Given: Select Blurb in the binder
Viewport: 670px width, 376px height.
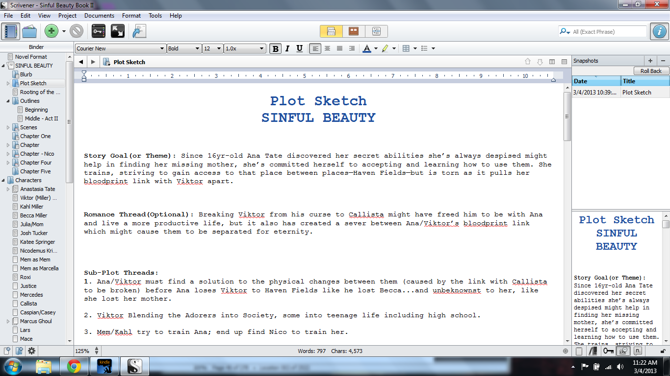Looking at the screenshot, I should pyautogui.click(x=26, y=74).
